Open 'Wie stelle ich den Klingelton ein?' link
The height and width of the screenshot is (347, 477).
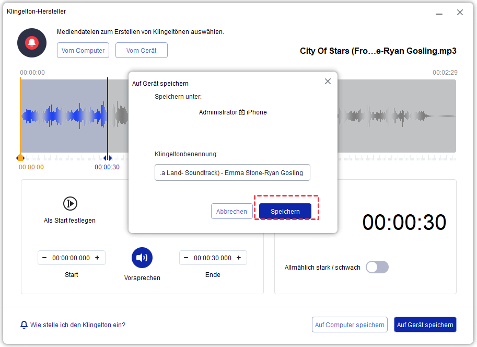click(77, 325)
